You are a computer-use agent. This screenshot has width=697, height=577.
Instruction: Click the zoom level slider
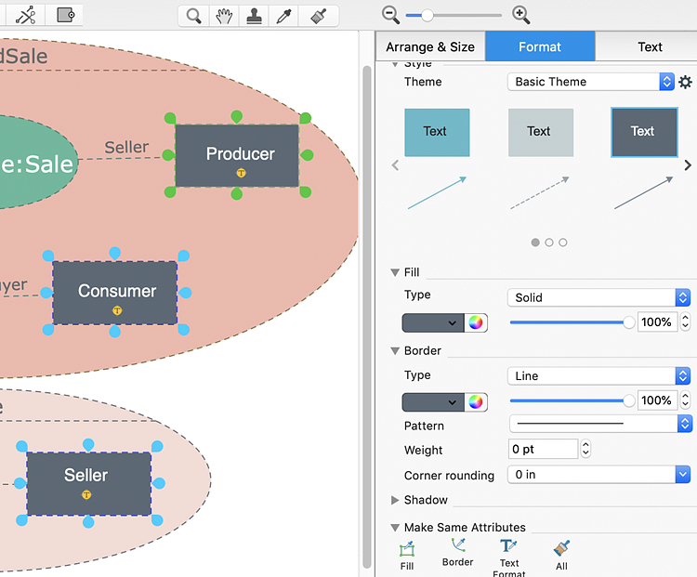pos(454,15)
